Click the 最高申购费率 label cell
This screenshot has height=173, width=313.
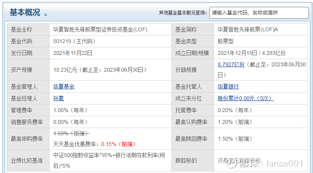(28, 139)
